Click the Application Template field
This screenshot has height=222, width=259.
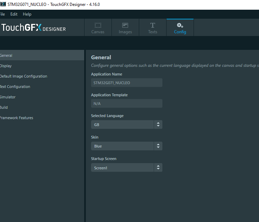point(127,104)
